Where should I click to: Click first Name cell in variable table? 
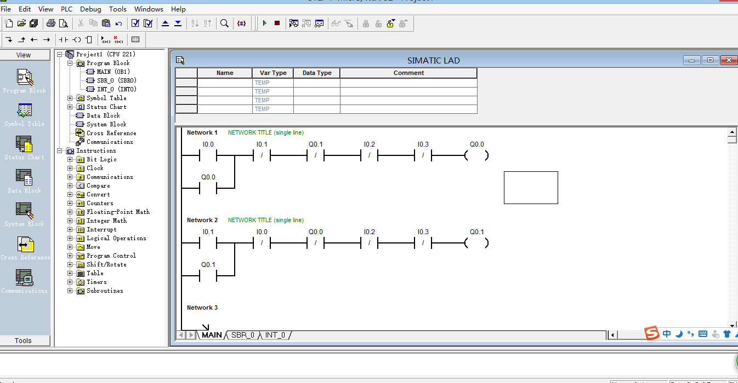pyautogui.click(x=225, y=83)
